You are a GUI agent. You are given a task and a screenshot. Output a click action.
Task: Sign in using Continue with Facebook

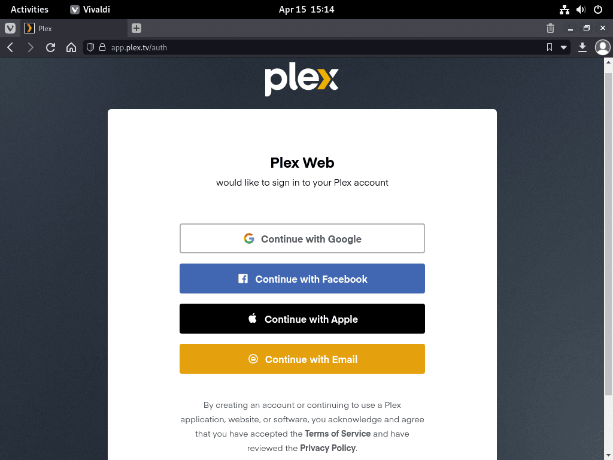[302, 279]
